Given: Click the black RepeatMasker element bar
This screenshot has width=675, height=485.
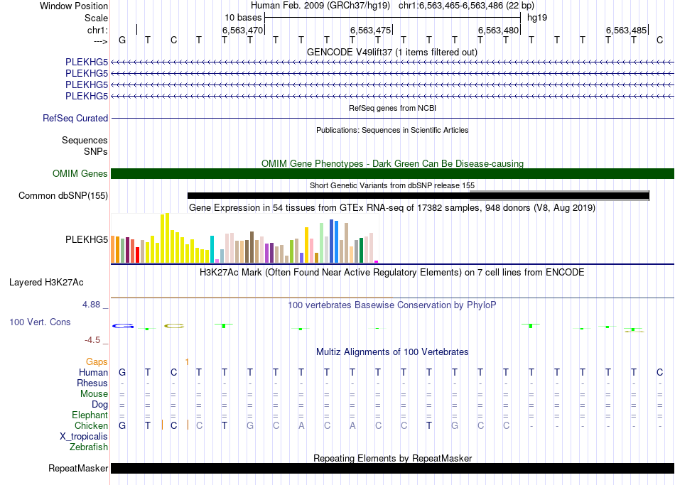Looking at the screenshot, I should pyautogui.click(x=392, y=468).
